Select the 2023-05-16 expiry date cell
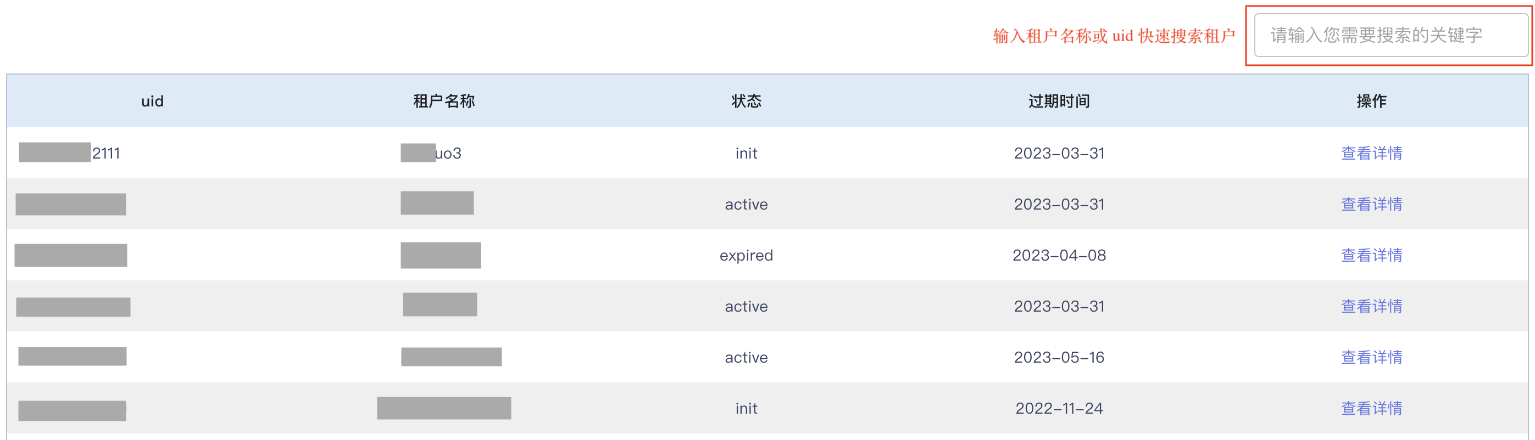The image size is (1535, 440). 1059,357
